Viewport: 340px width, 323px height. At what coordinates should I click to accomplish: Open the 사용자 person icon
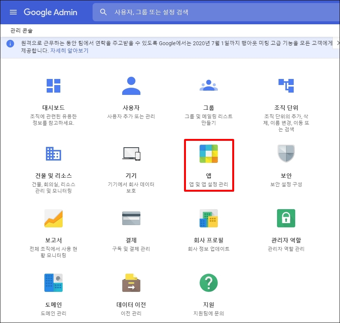[131, 86]
